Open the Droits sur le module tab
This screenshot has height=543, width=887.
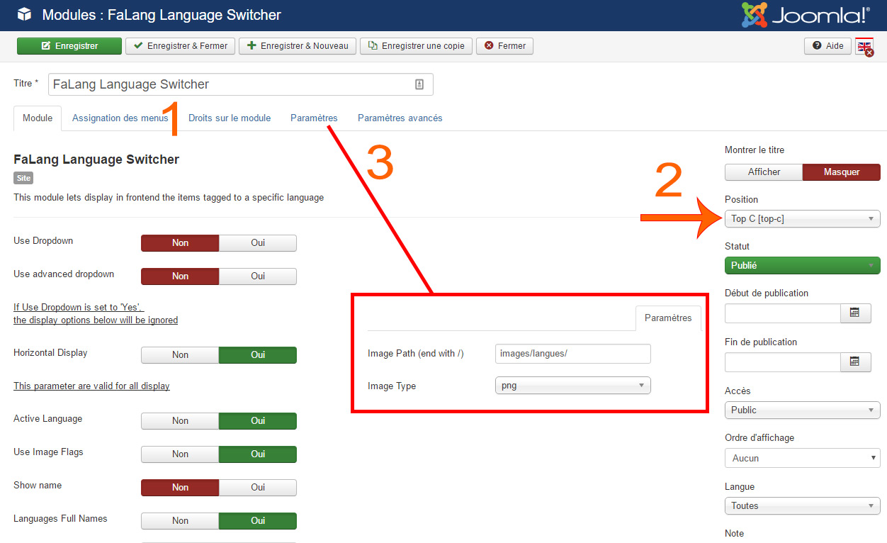(x=230, y=118)
